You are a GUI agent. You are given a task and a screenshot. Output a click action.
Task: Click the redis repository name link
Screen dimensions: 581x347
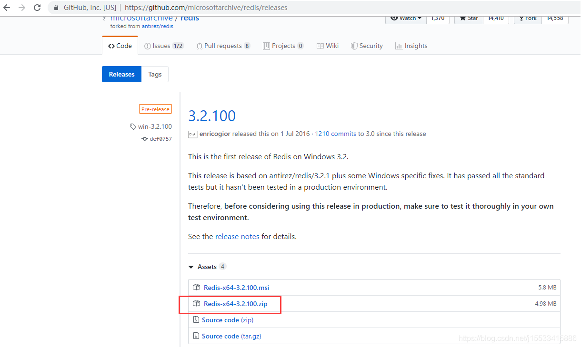pos(190,18)
